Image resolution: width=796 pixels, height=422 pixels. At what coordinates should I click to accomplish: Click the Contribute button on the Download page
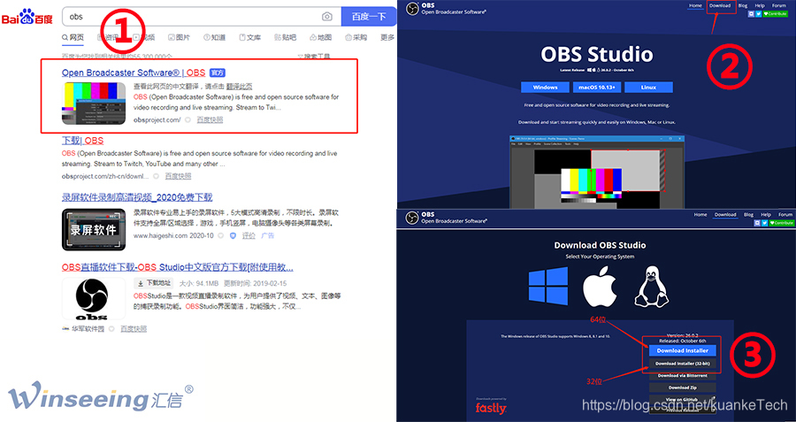click(x=781, y=223)
